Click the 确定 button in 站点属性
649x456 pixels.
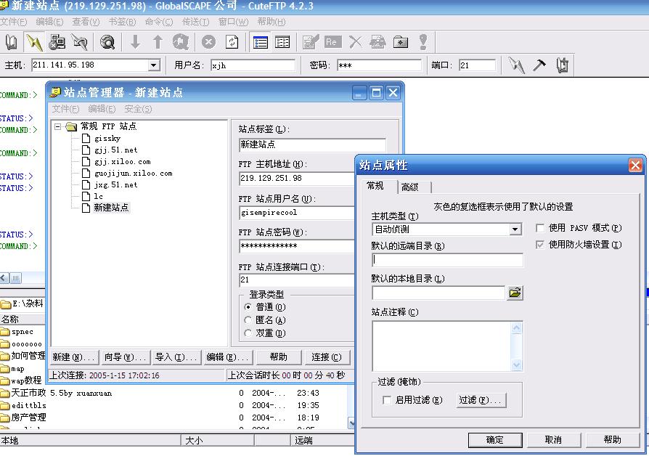[494, 440]
